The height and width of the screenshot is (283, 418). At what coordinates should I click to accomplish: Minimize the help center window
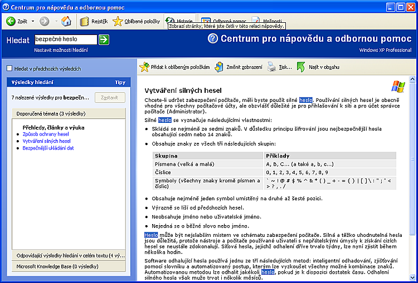[x=391, y=7]
